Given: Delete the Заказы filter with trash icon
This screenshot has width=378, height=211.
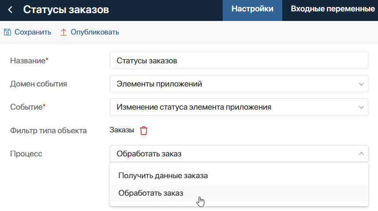Looking at the screenshot, I should pyautogui.click(x=143, y=131).
